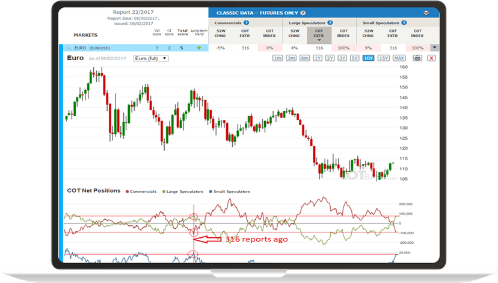
Task: Click Large Speculators 316 COT extreme cell
Action: [319, 48]
